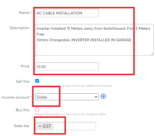Viewport: 155px width, 136px height.
Task: Open the Income account Sales dropdown
Action: [x=67, y=97]
